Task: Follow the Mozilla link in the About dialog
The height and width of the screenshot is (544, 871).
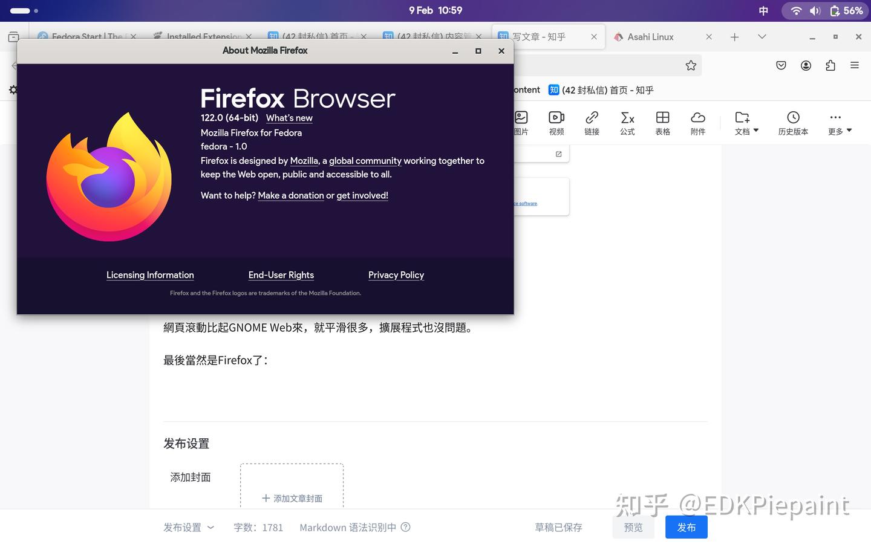Action: (304, 161)
